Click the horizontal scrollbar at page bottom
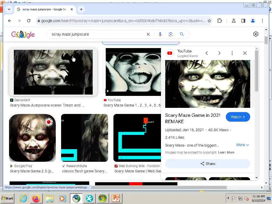Image resolution: width=272 pixels, height=204 pixels. 159,188
